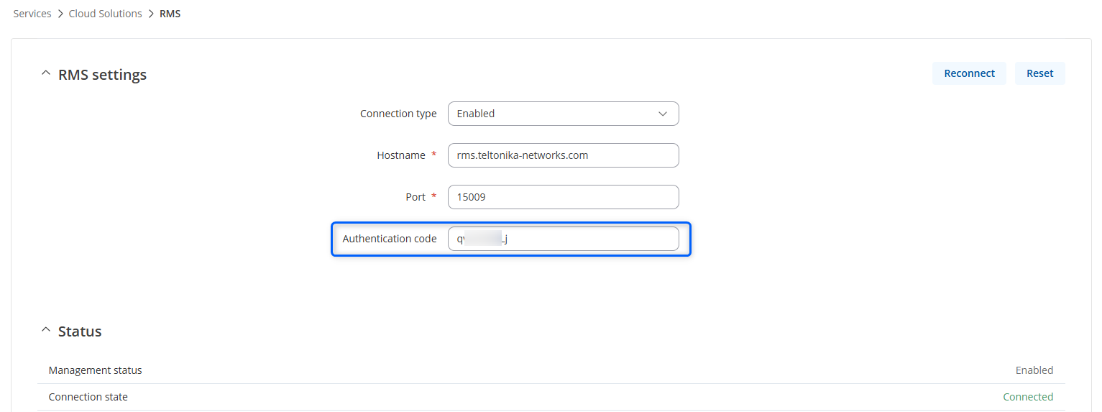This screenshot has width=1102, height=412.
Task: Collapse the Status section chevron
Action: pyautogui.click(x=46, y=330)
